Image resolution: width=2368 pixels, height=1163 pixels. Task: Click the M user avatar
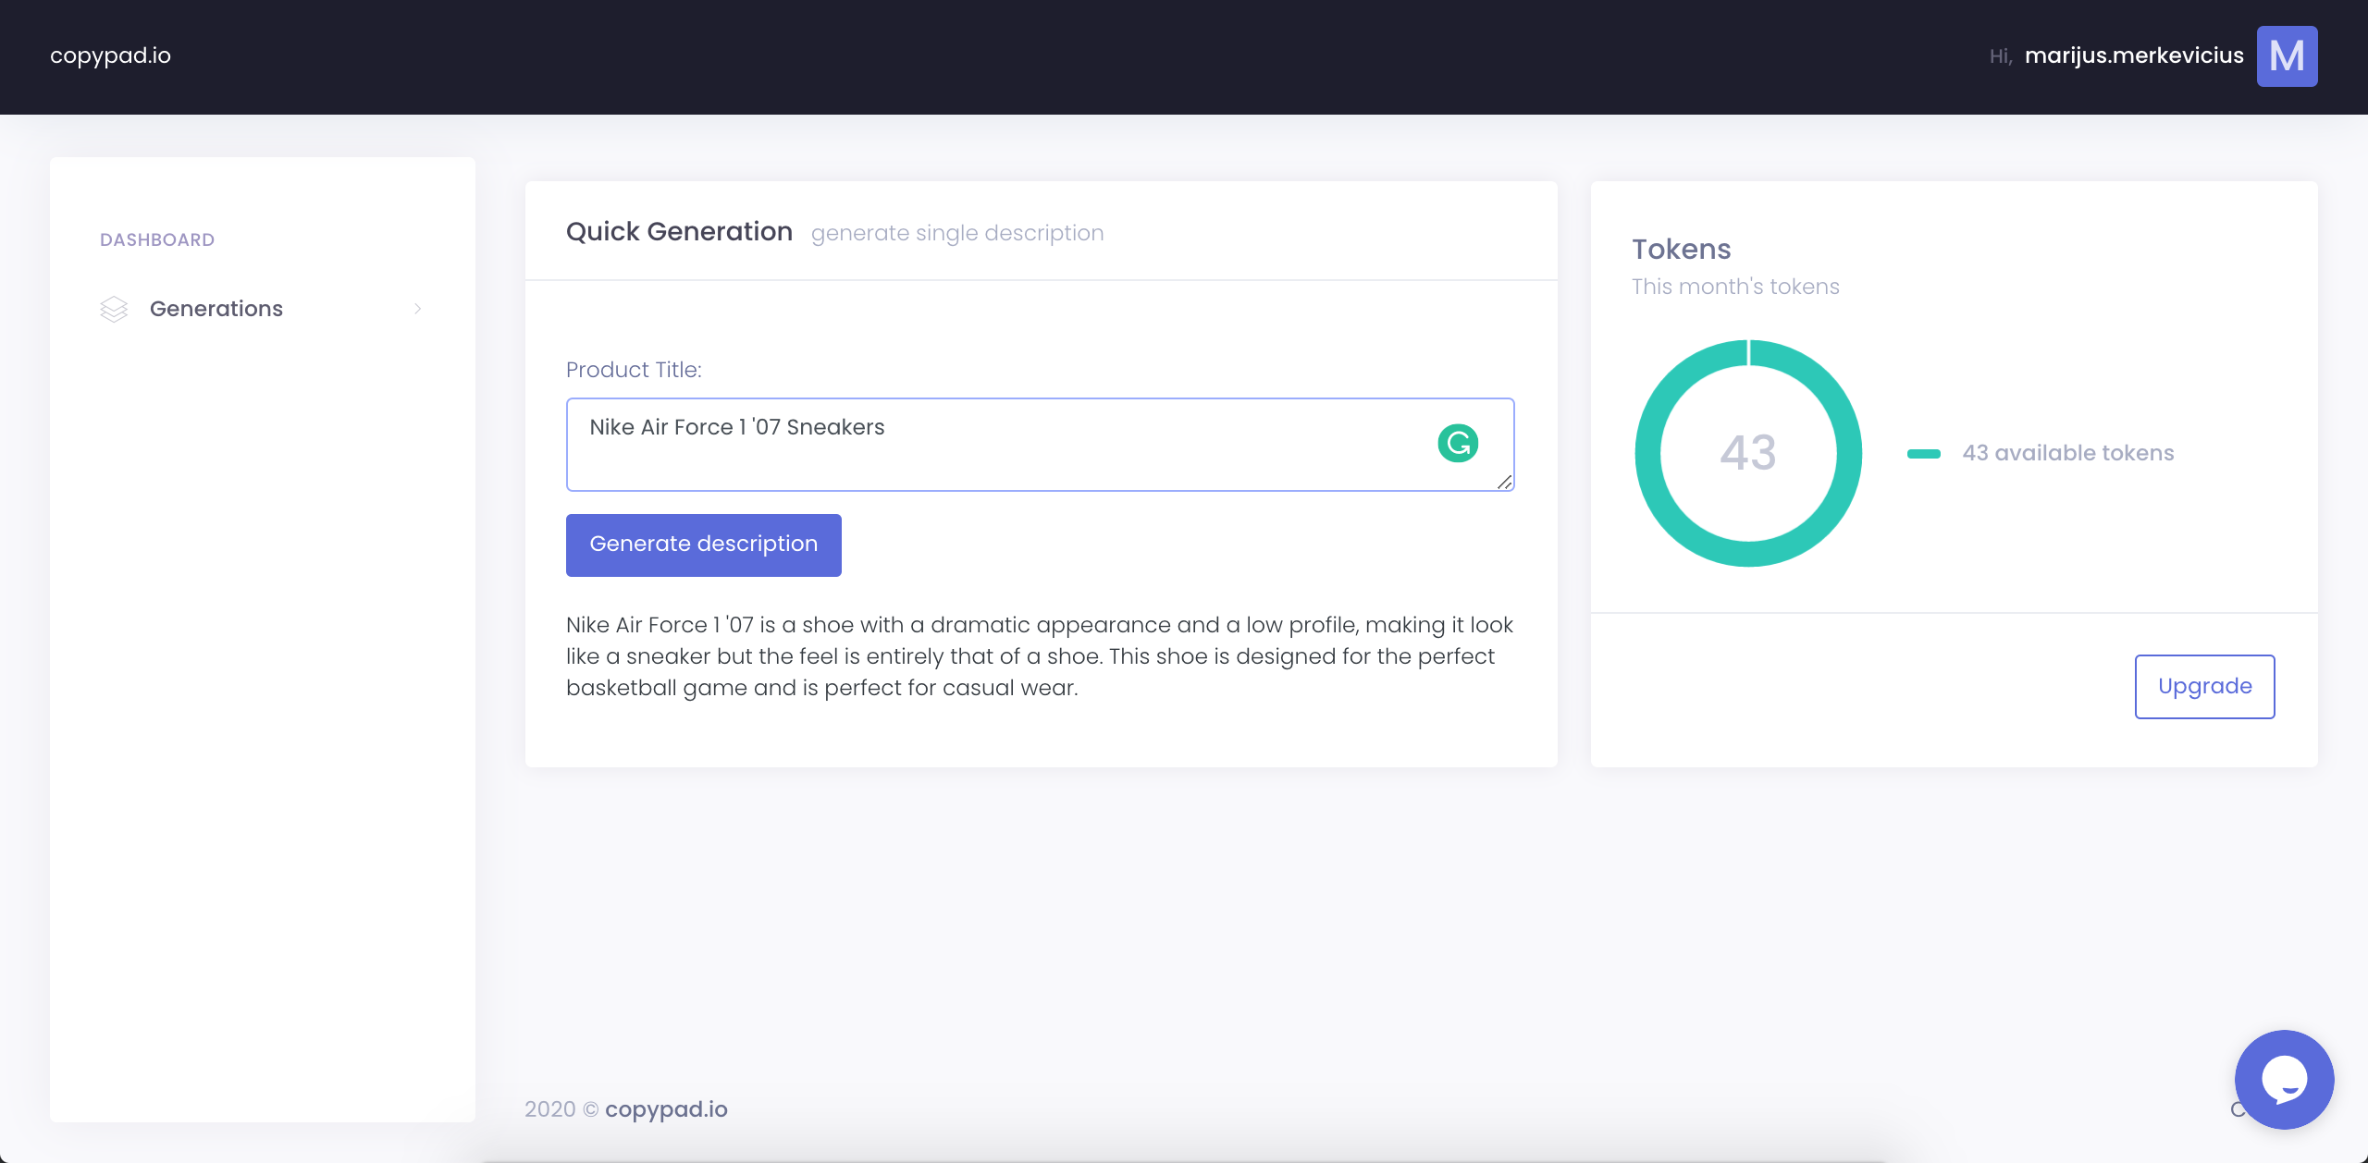[x=2287, y=55]
